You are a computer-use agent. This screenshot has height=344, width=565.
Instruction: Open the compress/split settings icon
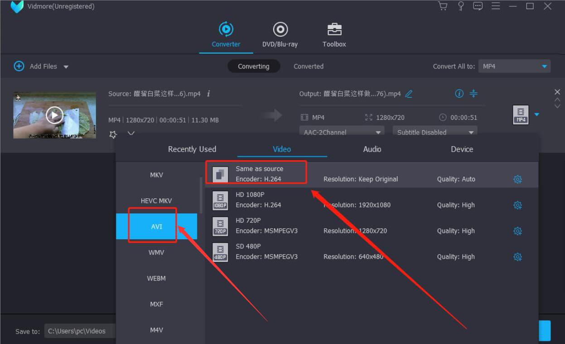(473, 93)
